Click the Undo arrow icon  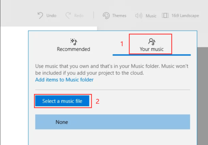pos(40,15)
